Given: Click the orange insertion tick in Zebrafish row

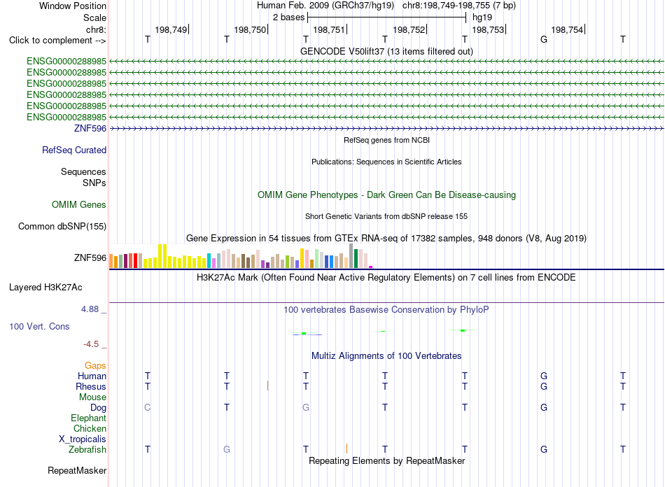Looking at the screenshot, I should click(347, 449).
